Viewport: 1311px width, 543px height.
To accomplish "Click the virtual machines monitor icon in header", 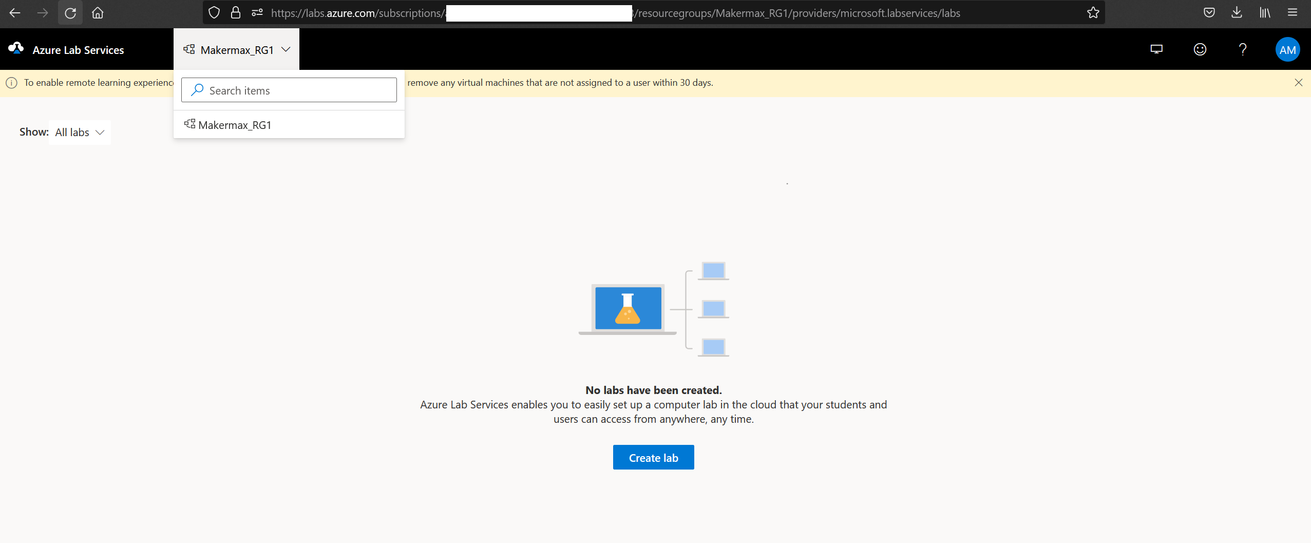I will pyautogui.click(x=1156, y=49).
